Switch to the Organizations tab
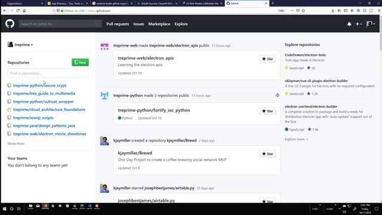This screenshot has height=215, width=382. 23,4
